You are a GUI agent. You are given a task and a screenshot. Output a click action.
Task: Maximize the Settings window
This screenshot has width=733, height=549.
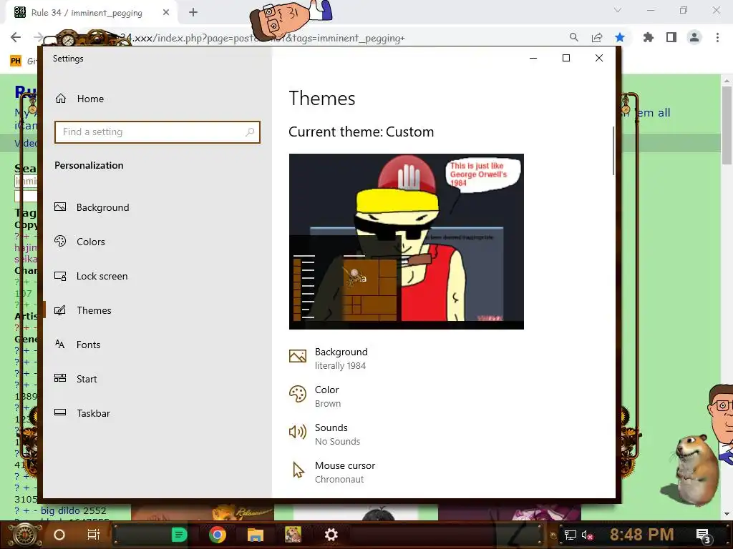(x=566, y=58)
